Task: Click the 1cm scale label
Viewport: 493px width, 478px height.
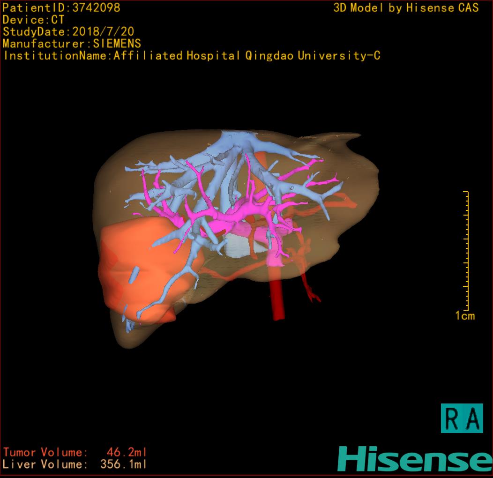Action: 465,315
